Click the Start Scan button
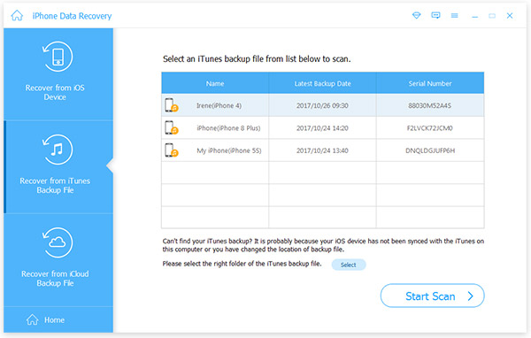The width and height of the screenshot is (531, 338). tap(433, 296)
